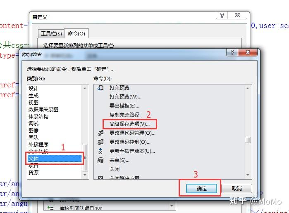Click the 共享(S) database icon

tap(100, 160)
